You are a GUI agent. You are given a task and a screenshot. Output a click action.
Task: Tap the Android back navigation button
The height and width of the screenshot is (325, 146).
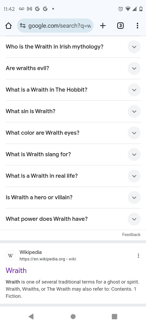coord(31,316)
